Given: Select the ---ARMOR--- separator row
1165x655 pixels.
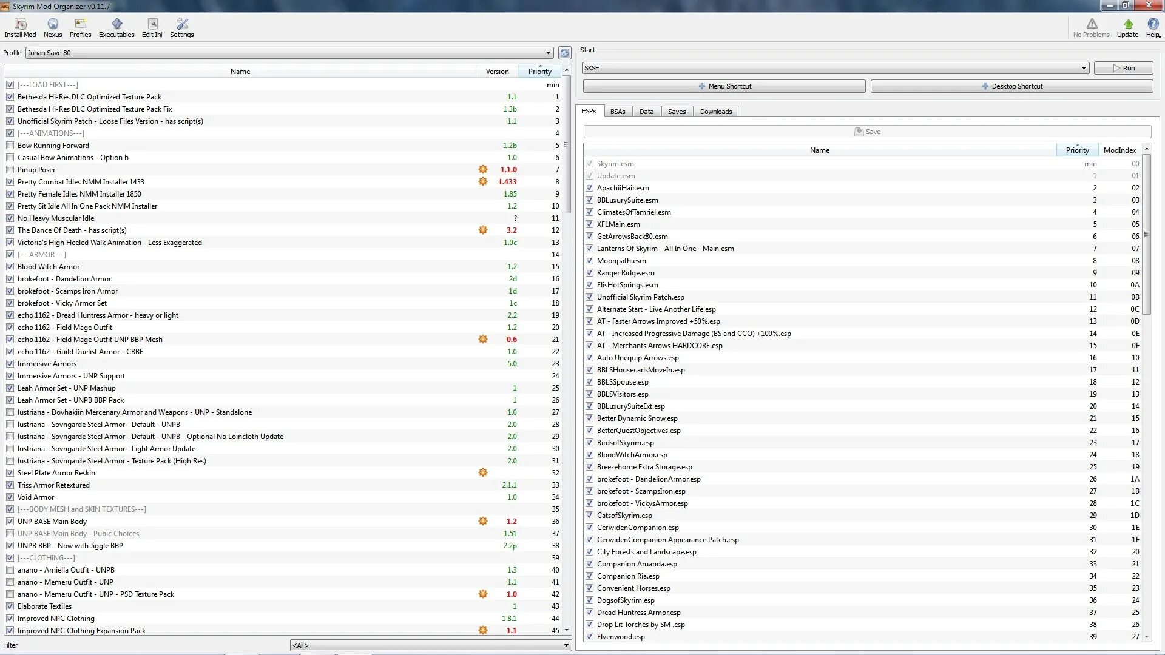Looking at the screenshot, I should (x=283, y=255).
